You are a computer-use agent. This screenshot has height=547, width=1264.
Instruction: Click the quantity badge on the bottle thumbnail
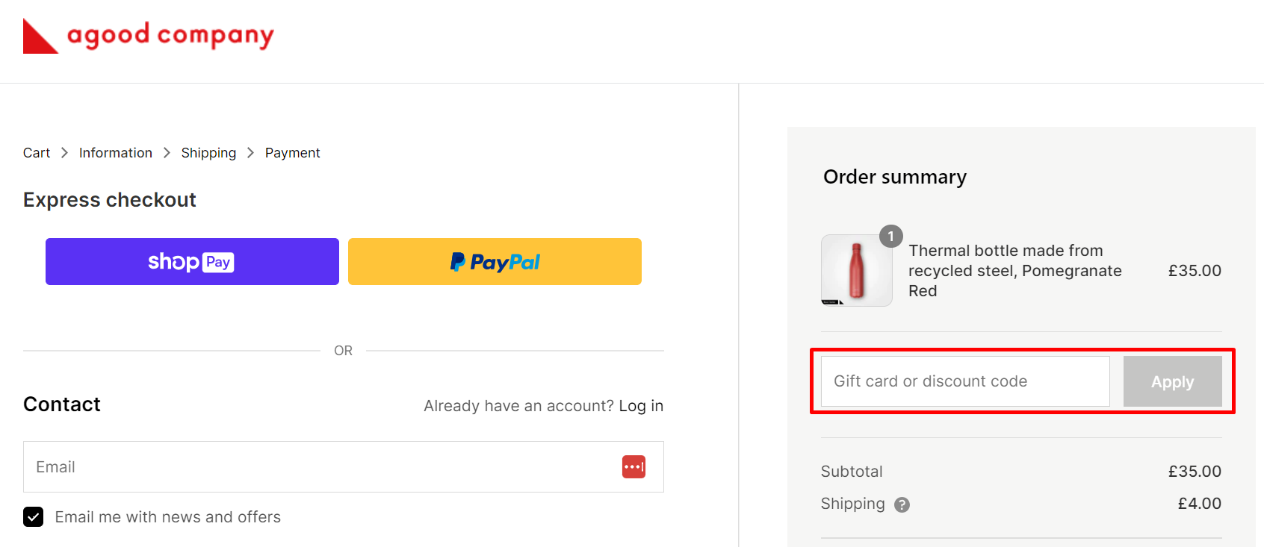click(x=890, y=237)
